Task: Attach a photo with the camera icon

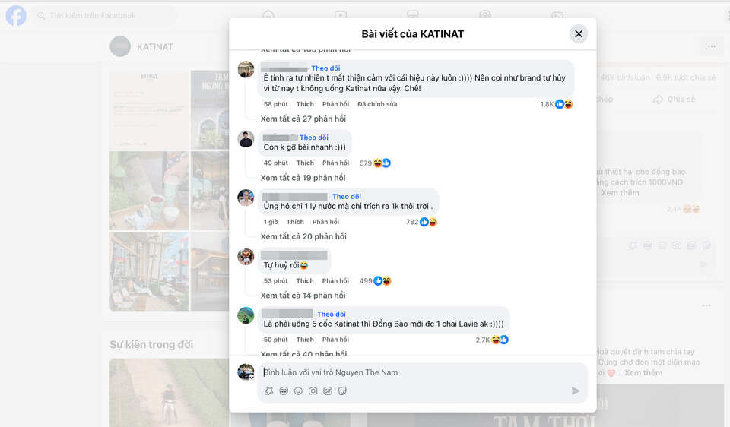Action: tap(313, 391)
